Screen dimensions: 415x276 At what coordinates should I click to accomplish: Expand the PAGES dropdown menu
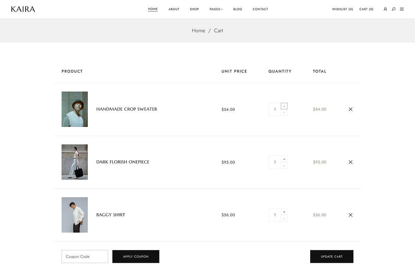[216, 9]
